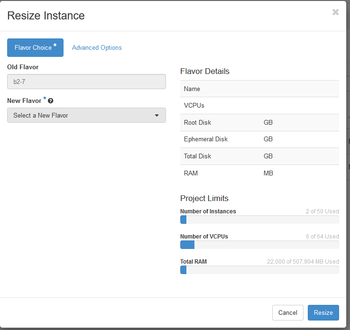Click the New Flavor help icon

[x=50, y=101]
